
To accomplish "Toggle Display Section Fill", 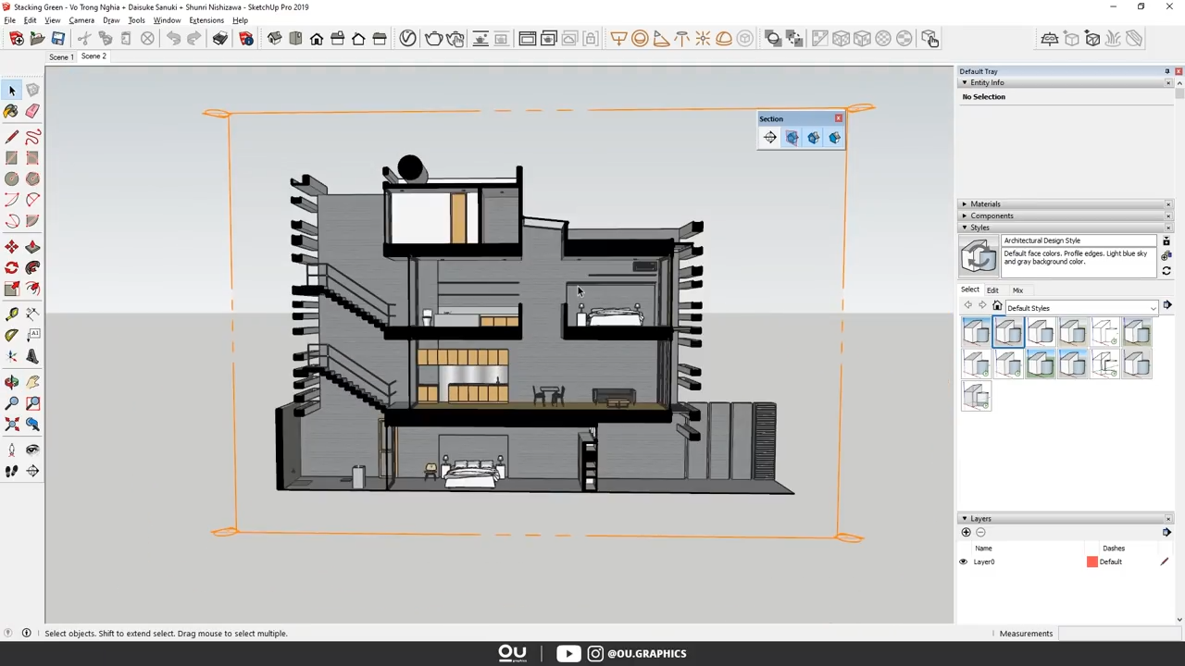I will pyautogui.click(x=834, y=138).
